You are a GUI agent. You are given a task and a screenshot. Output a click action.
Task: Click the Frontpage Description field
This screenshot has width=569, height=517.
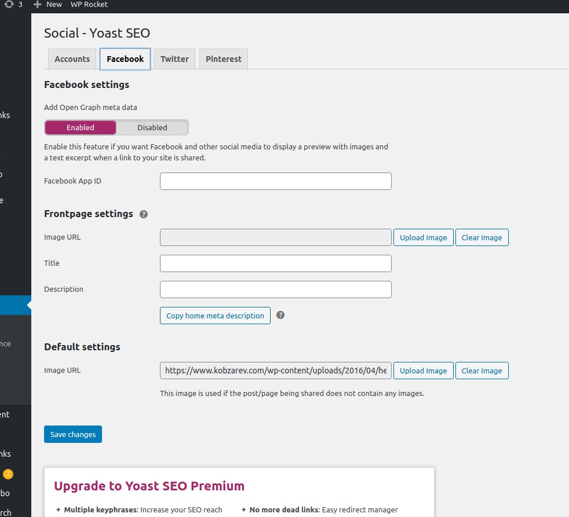pos(276,289)
